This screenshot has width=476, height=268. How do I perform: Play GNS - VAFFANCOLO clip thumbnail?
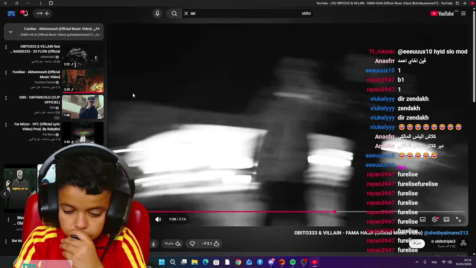[x=83, y=106]
